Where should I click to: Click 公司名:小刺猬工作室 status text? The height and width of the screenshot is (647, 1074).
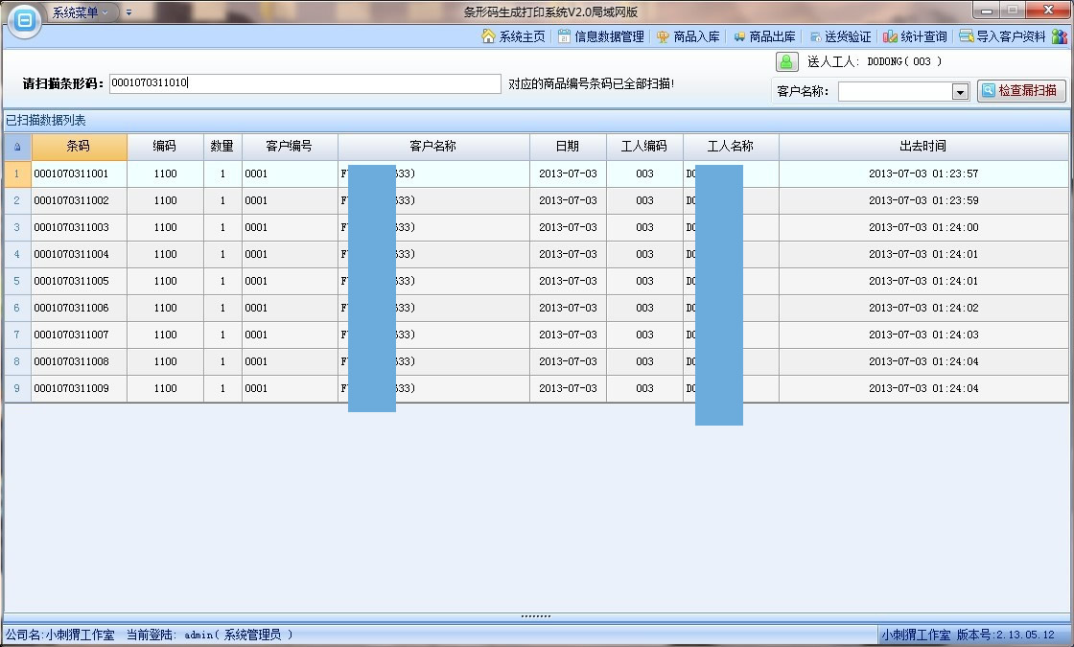point(60,635)
